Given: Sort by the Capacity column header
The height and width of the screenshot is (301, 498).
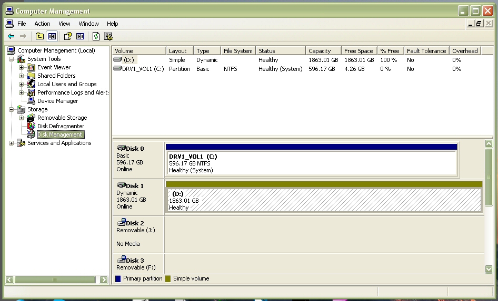Looking at the screenshot, I should [x=322, y=51].
